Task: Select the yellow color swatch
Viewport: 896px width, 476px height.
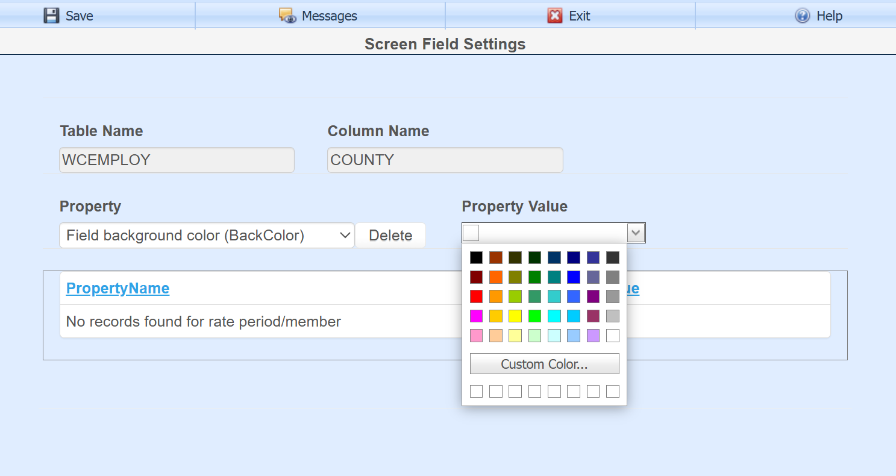Action: pos(515,316)
